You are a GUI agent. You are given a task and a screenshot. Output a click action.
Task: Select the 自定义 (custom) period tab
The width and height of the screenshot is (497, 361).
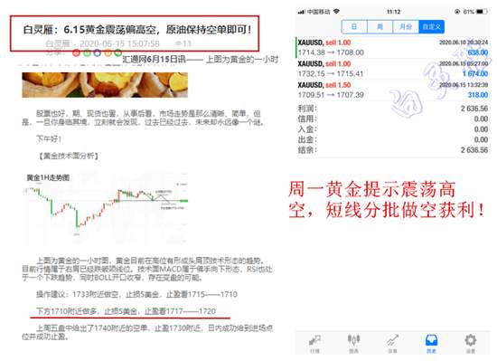point(431,26)
